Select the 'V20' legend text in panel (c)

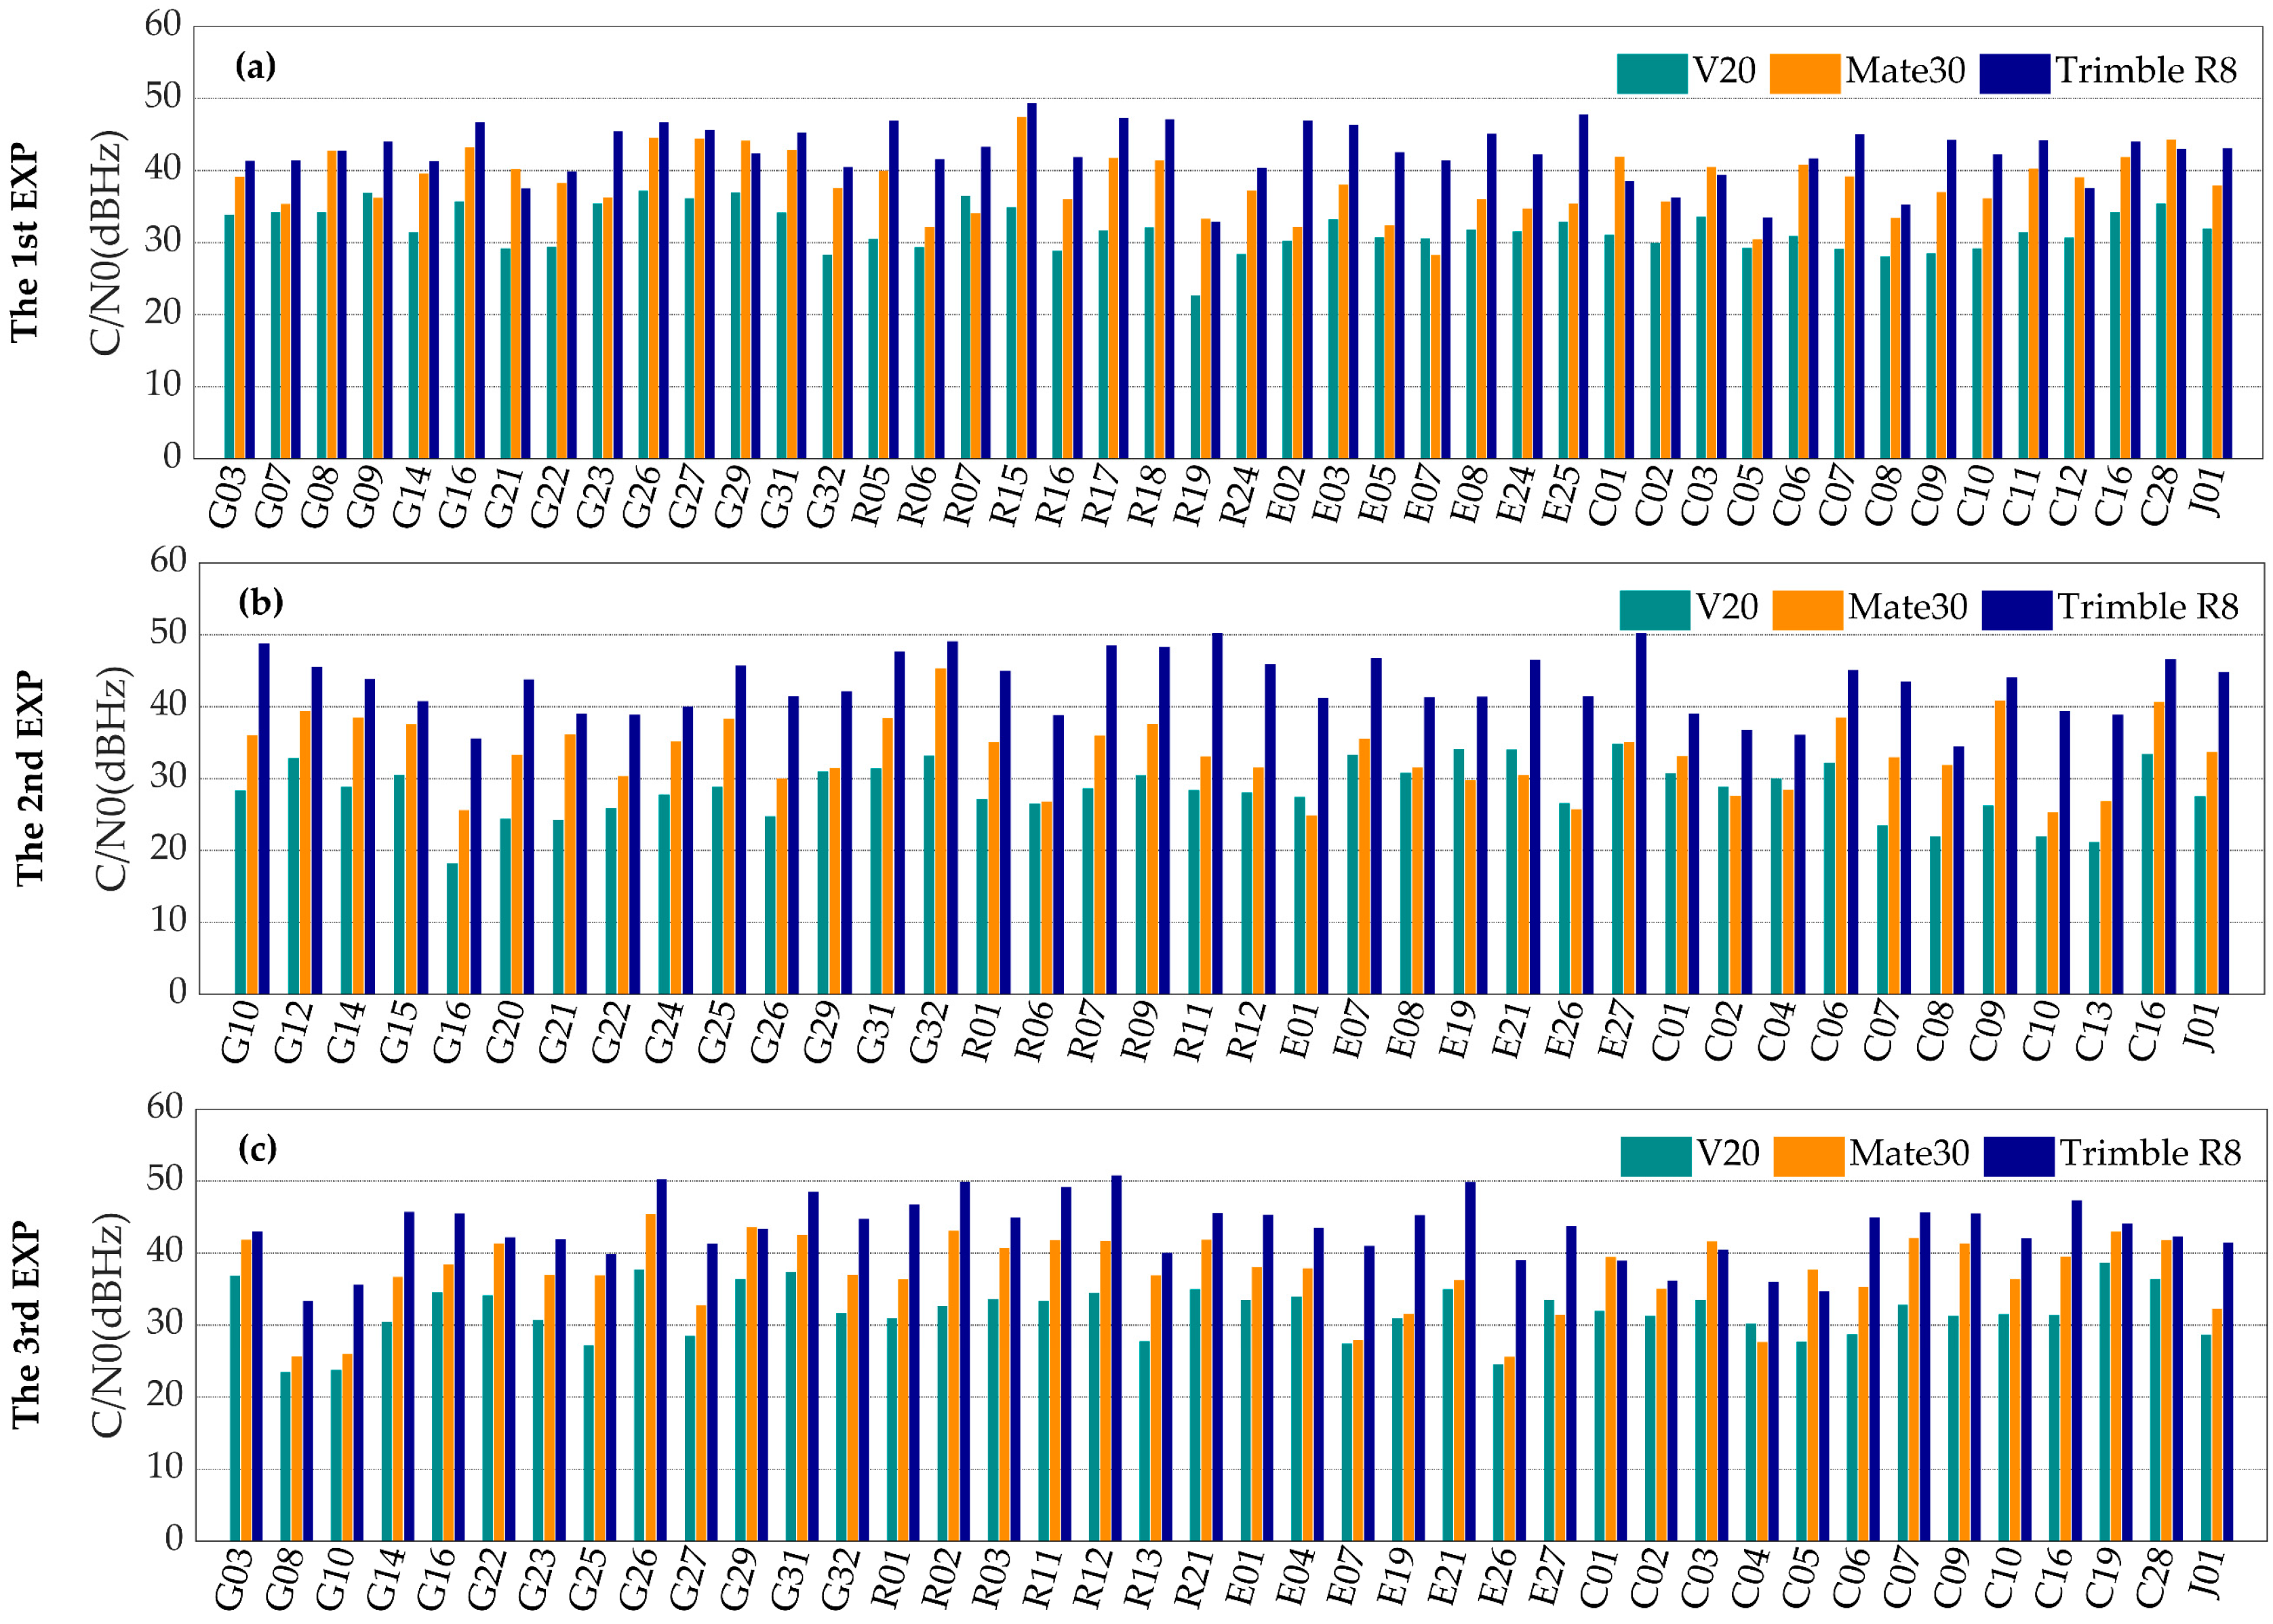coord(1728,1153)
